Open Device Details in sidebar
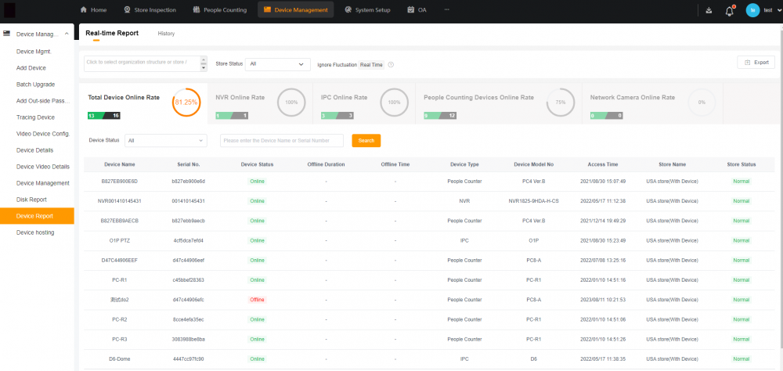The image size is (783, 371). tap(34, 150)
